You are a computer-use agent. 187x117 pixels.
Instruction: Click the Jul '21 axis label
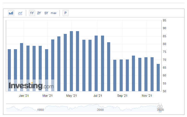[98, 96]
